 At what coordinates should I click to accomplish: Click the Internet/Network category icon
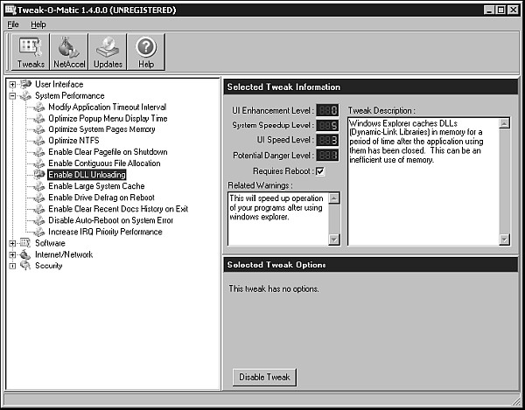pyautogui.click(x=24, y=255)
